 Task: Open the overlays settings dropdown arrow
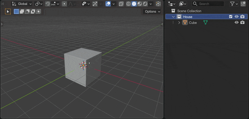pos(114,4)
